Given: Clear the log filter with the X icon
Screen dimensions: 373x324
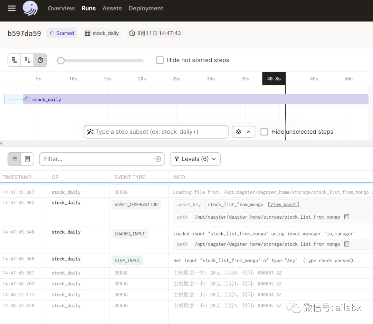Looking at the screenshot, I should (158, 159).
